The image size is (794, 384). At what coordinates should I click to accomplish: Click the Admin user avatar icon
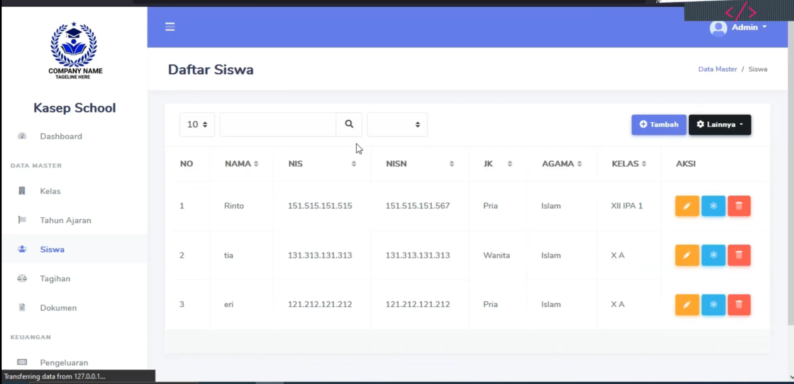[718, 28]
